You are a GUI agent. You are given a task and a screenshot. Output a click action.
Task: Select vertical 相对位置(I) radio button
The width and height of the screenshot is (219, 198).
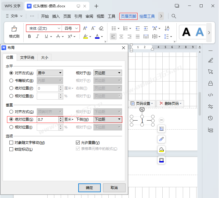click(11, 127)
